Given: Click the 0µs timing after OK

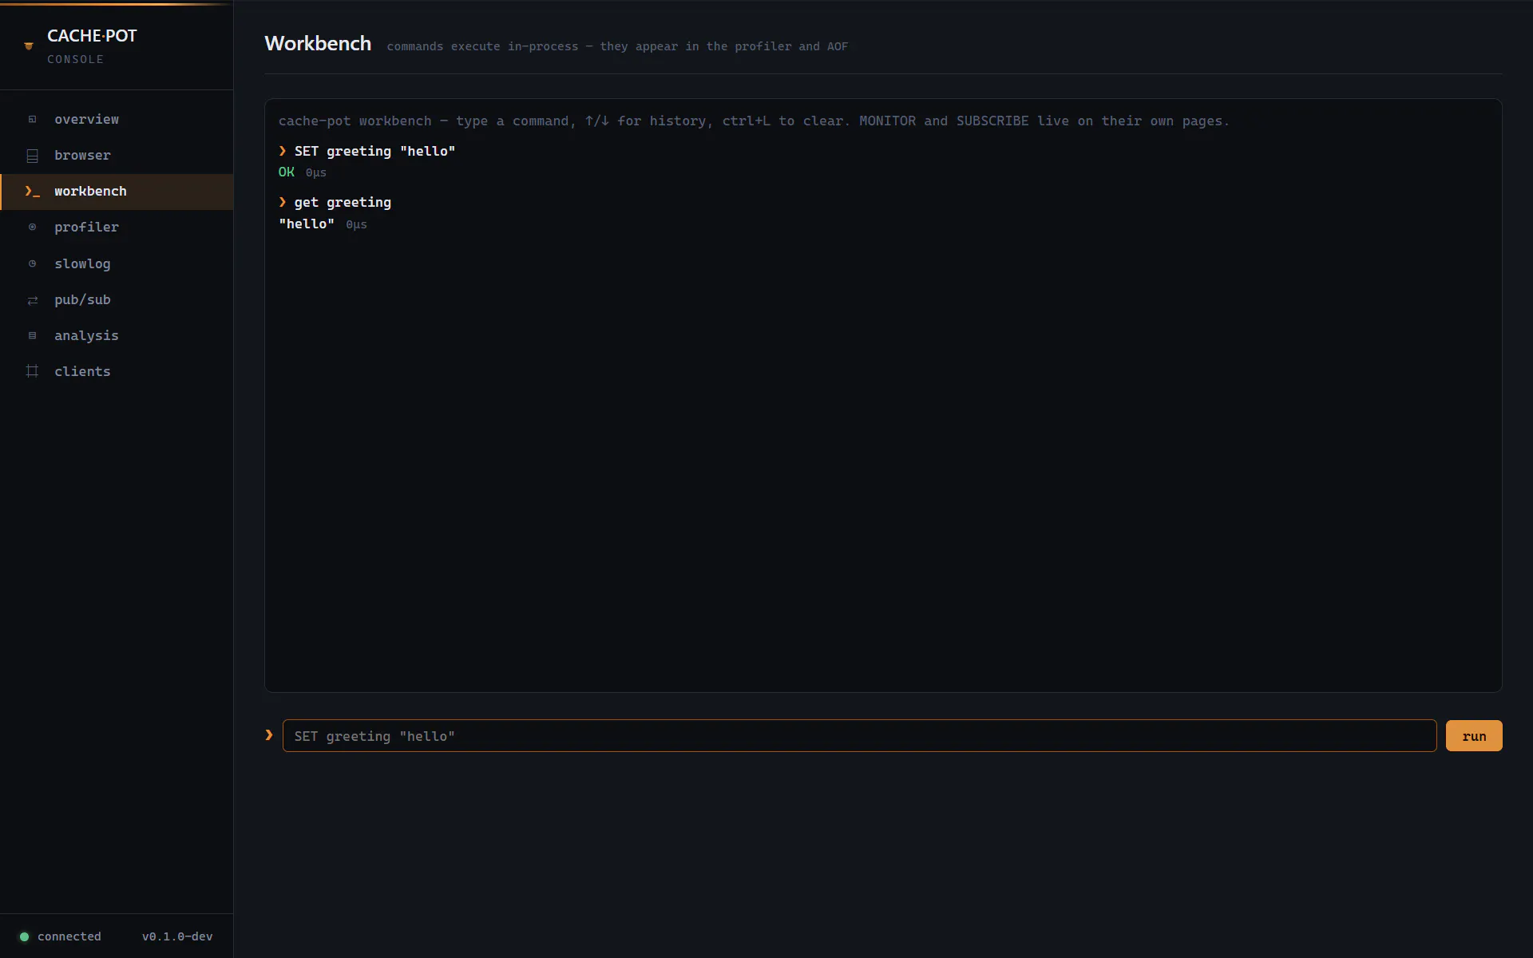Looking at the screenshot, I should point(316,173).
